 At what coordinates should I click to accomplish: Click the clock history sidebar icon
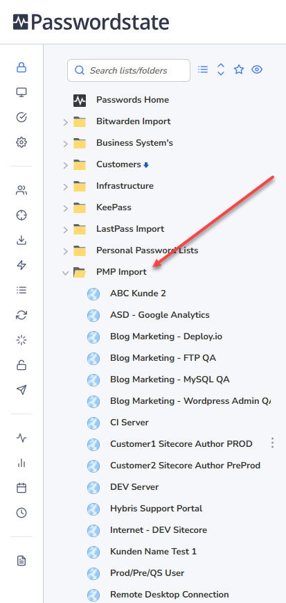(21, 513)
